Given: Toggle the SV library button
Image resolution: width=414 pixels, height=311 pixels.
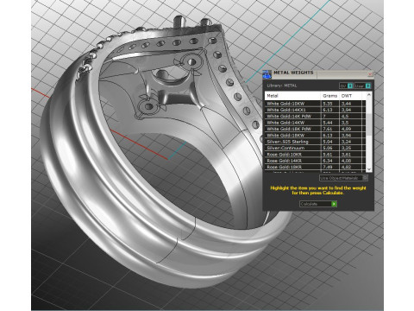Looking at the screenshot, I should coord(346,86).
